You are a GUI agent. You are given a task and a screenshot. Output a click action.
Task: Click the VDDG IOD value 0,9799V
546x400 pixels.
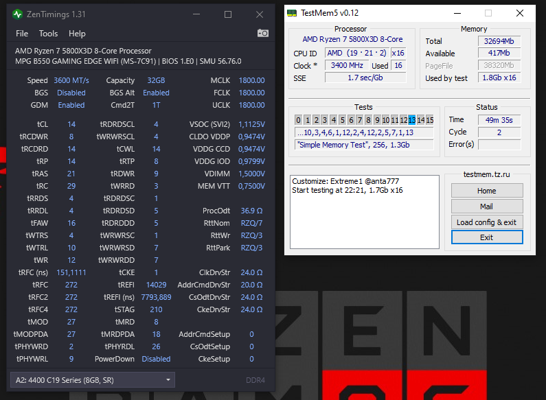click(251, 161)
